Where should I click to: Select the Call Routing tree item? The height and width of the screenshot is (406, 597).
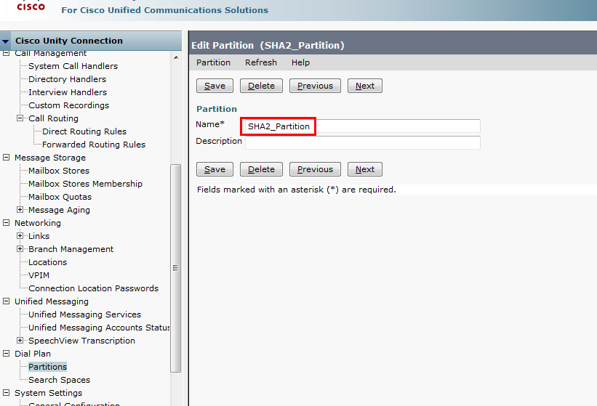[53, 118]
